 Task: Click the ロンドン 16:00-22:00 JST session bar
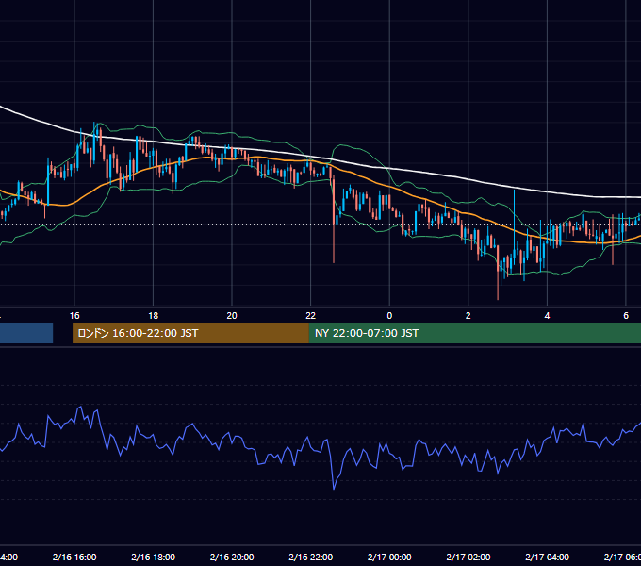point(190,333)
